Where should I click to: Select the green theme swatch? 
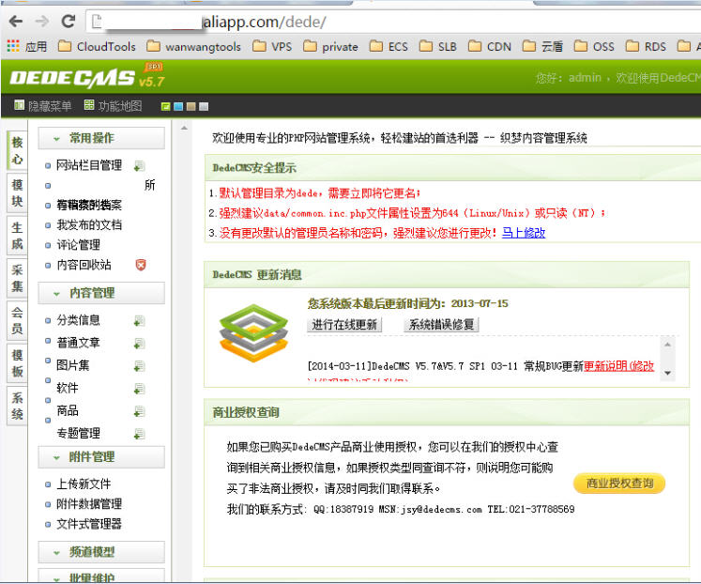click(x=165, y=106)
